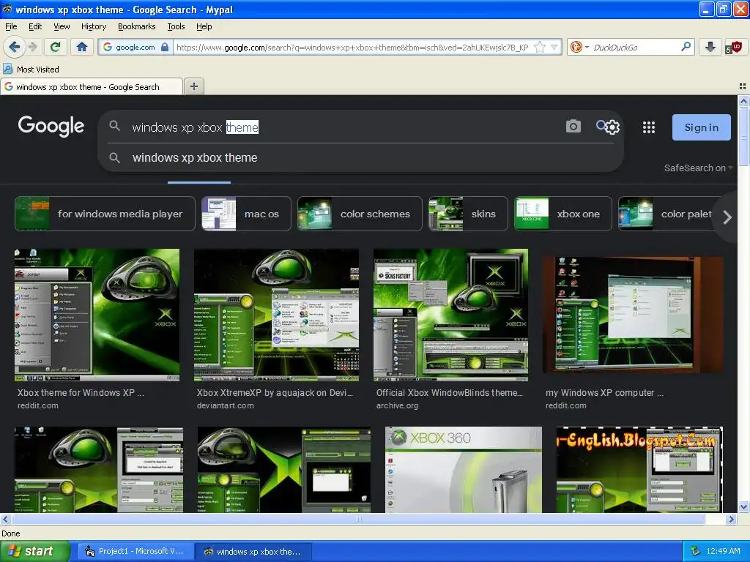The height and width of the screenshot is (562, 750).
Task: Open 'Xbox XtremeXP by aquajack' image thumbnail
Action: [276, 315]
